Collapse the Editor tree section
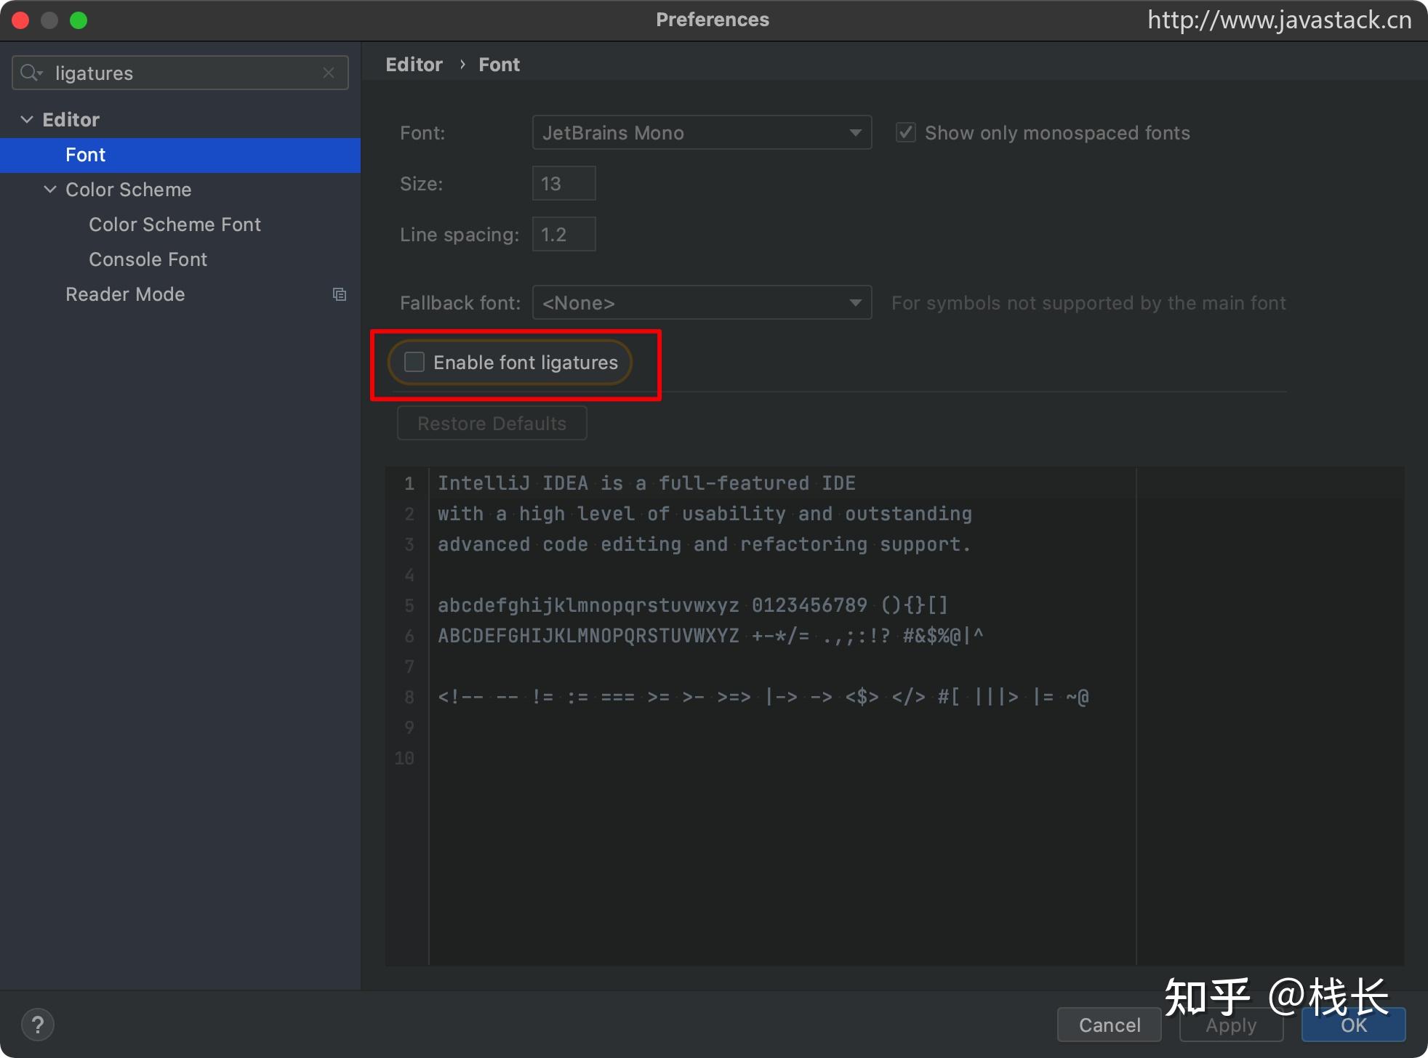 [x=27, y=119]
